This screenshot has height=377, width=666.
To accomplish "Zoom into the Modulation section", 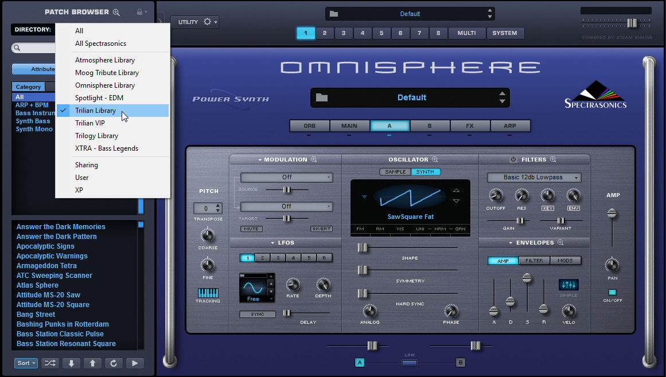I will [314, 159].
